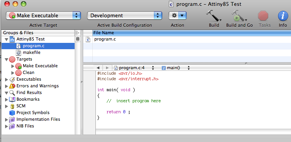
Task: Click the small list-options icon under the header splitter
Action: tap(78, 39)
